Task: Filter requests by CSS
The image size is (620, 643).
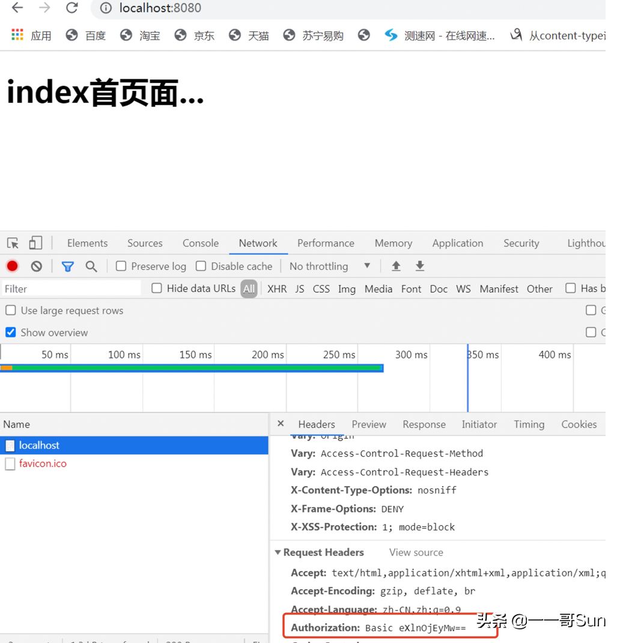Action: pyautogui.click(x=321, y=288)
